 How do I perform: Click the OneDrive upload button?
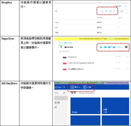(x=87, y=87)
